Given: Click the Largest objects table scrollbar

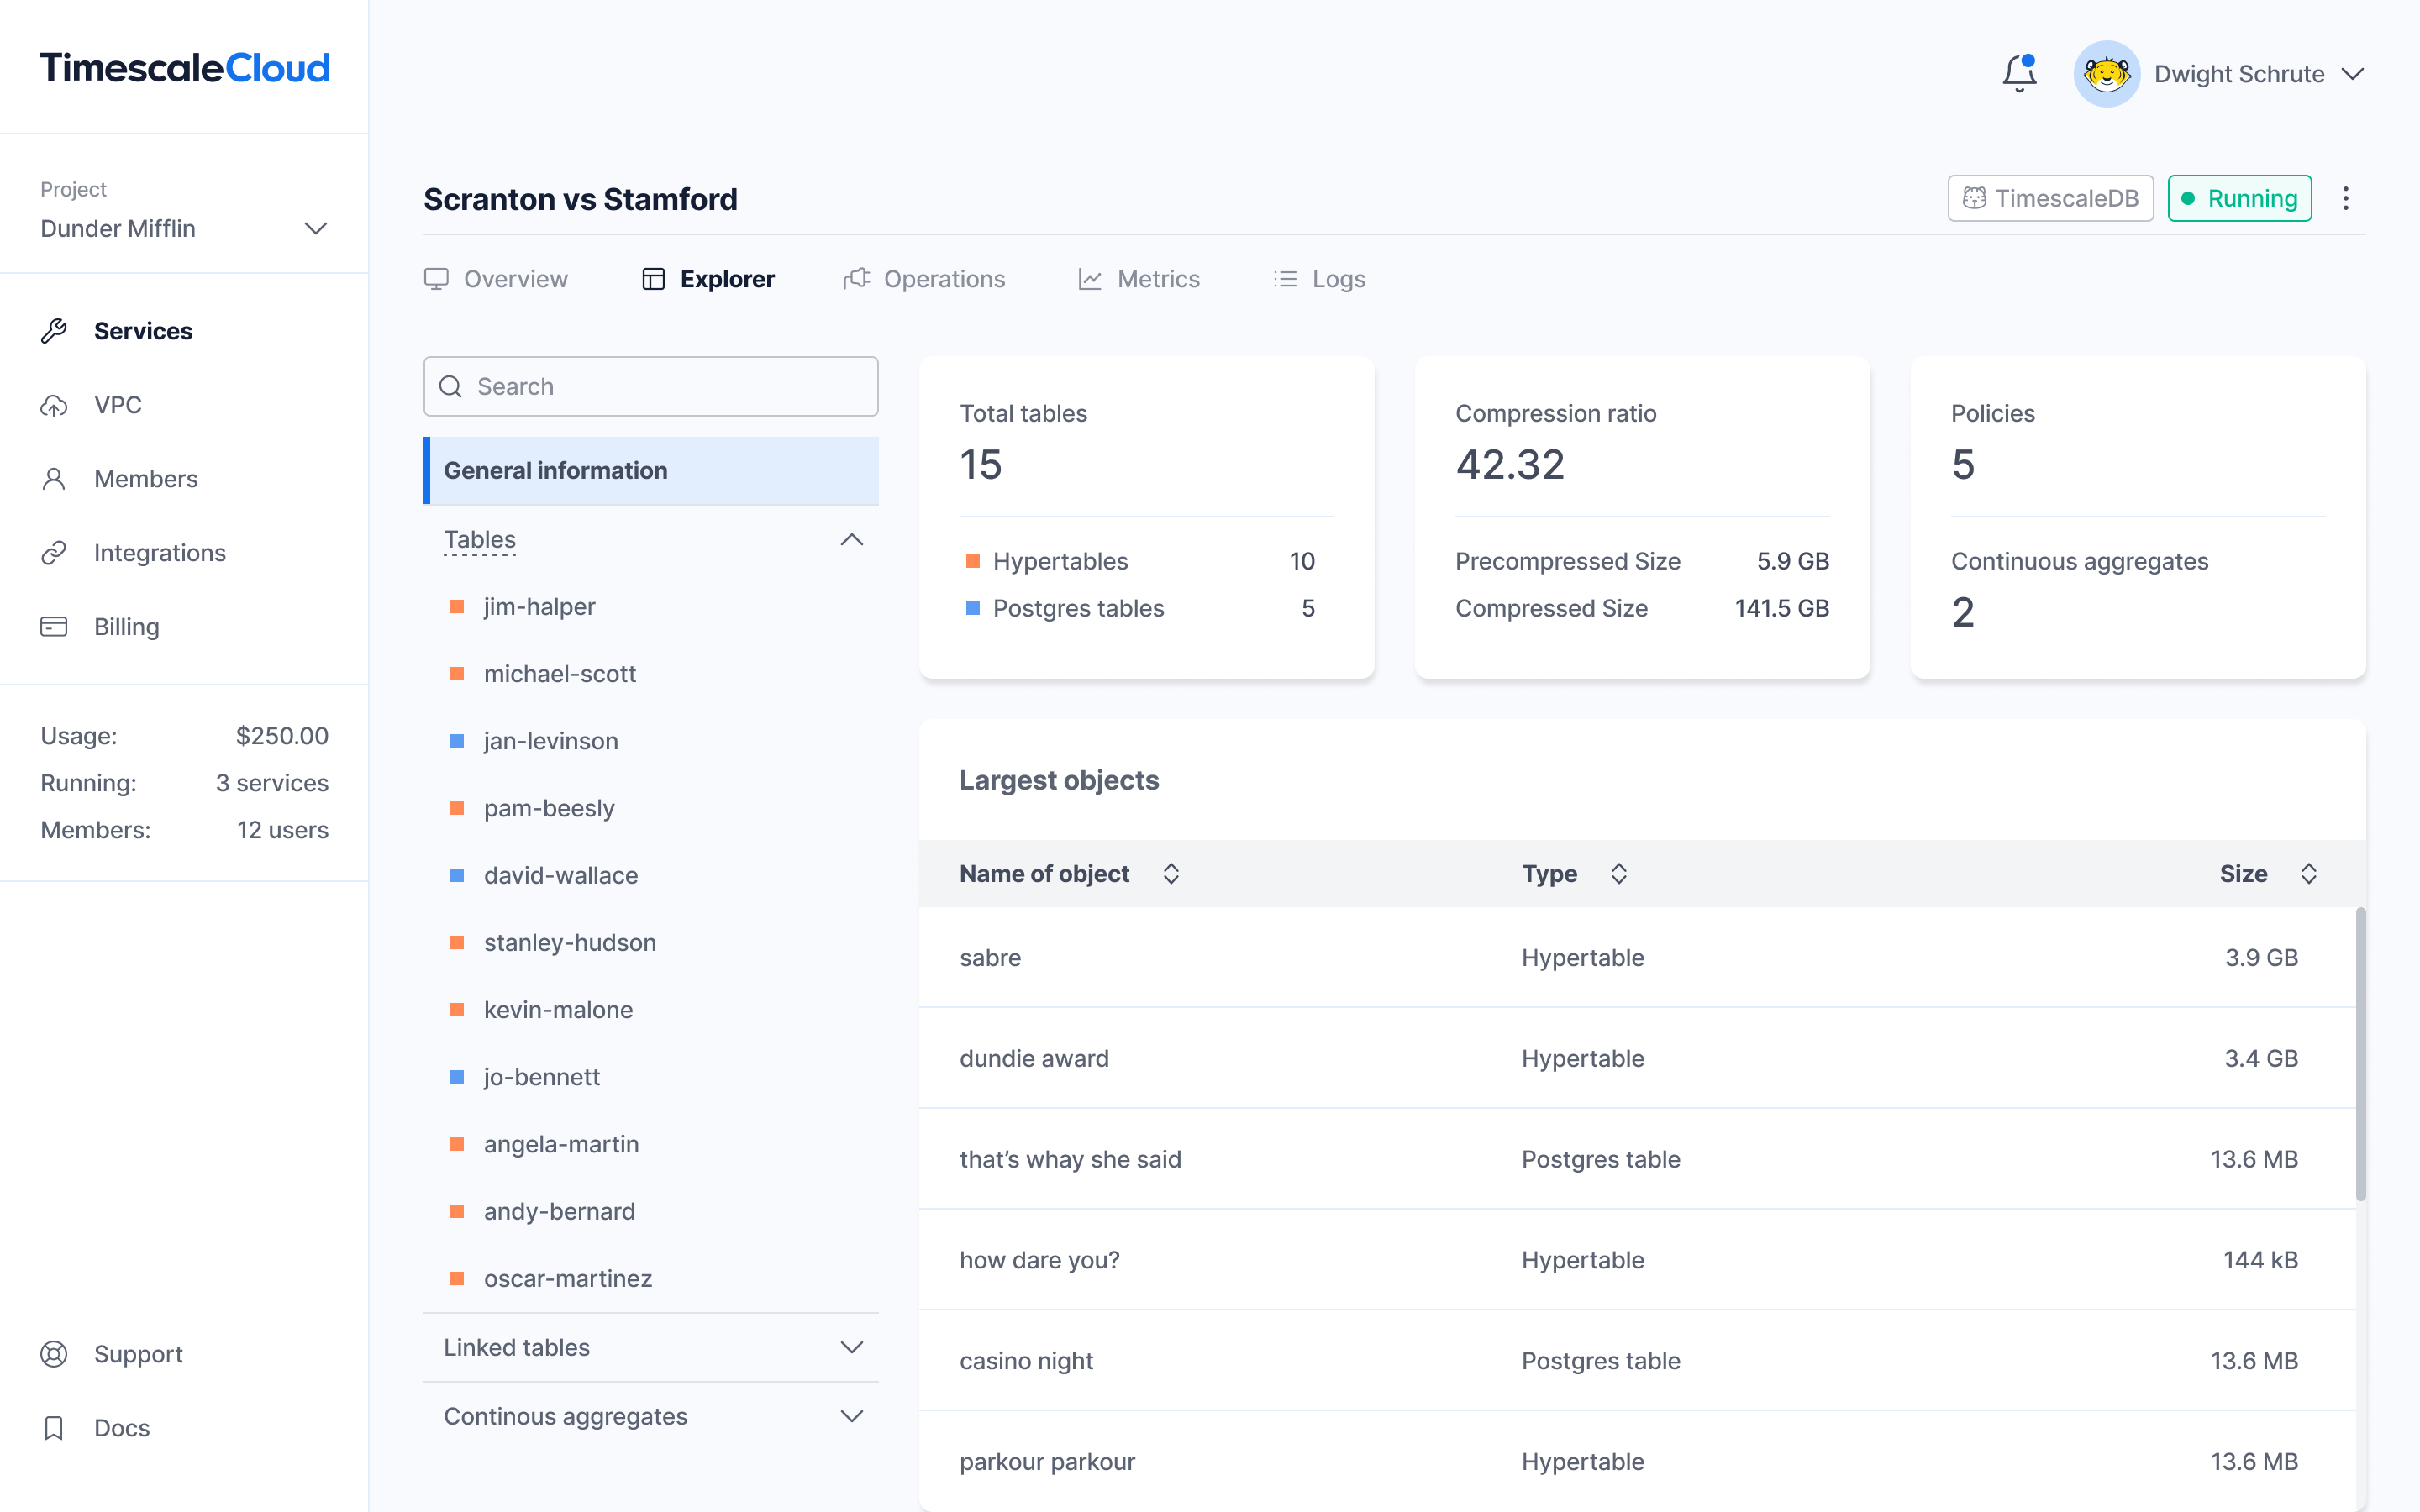Looking at the screenshot, I should (x=2360, y=1054).
